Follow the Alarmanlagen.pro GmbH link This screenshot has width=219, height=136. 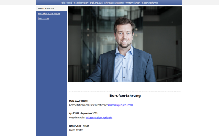pos(120,105)
